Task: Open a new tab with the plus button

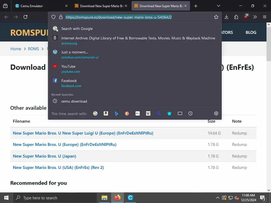Action: click(196, 6)
